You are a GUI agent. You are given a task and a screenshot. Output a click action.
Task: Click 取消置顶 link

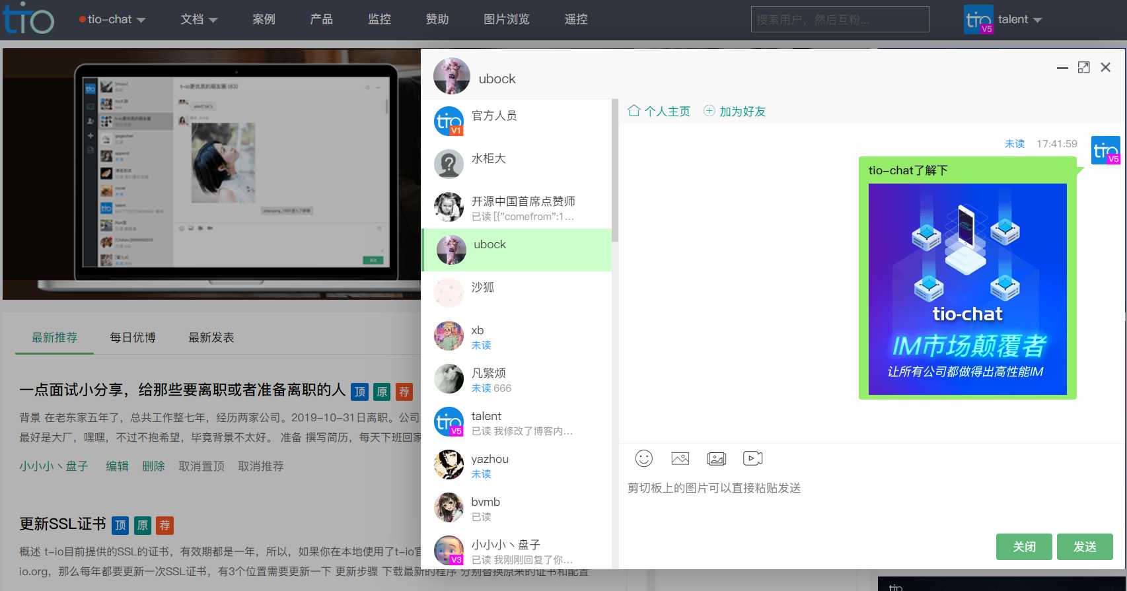click(x=201, y=466)
